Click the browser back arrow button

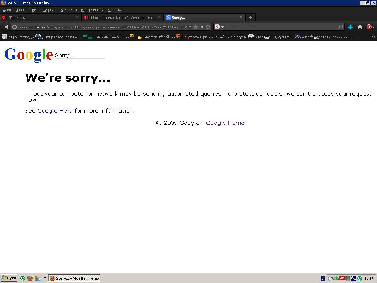[x=6, y=27]
